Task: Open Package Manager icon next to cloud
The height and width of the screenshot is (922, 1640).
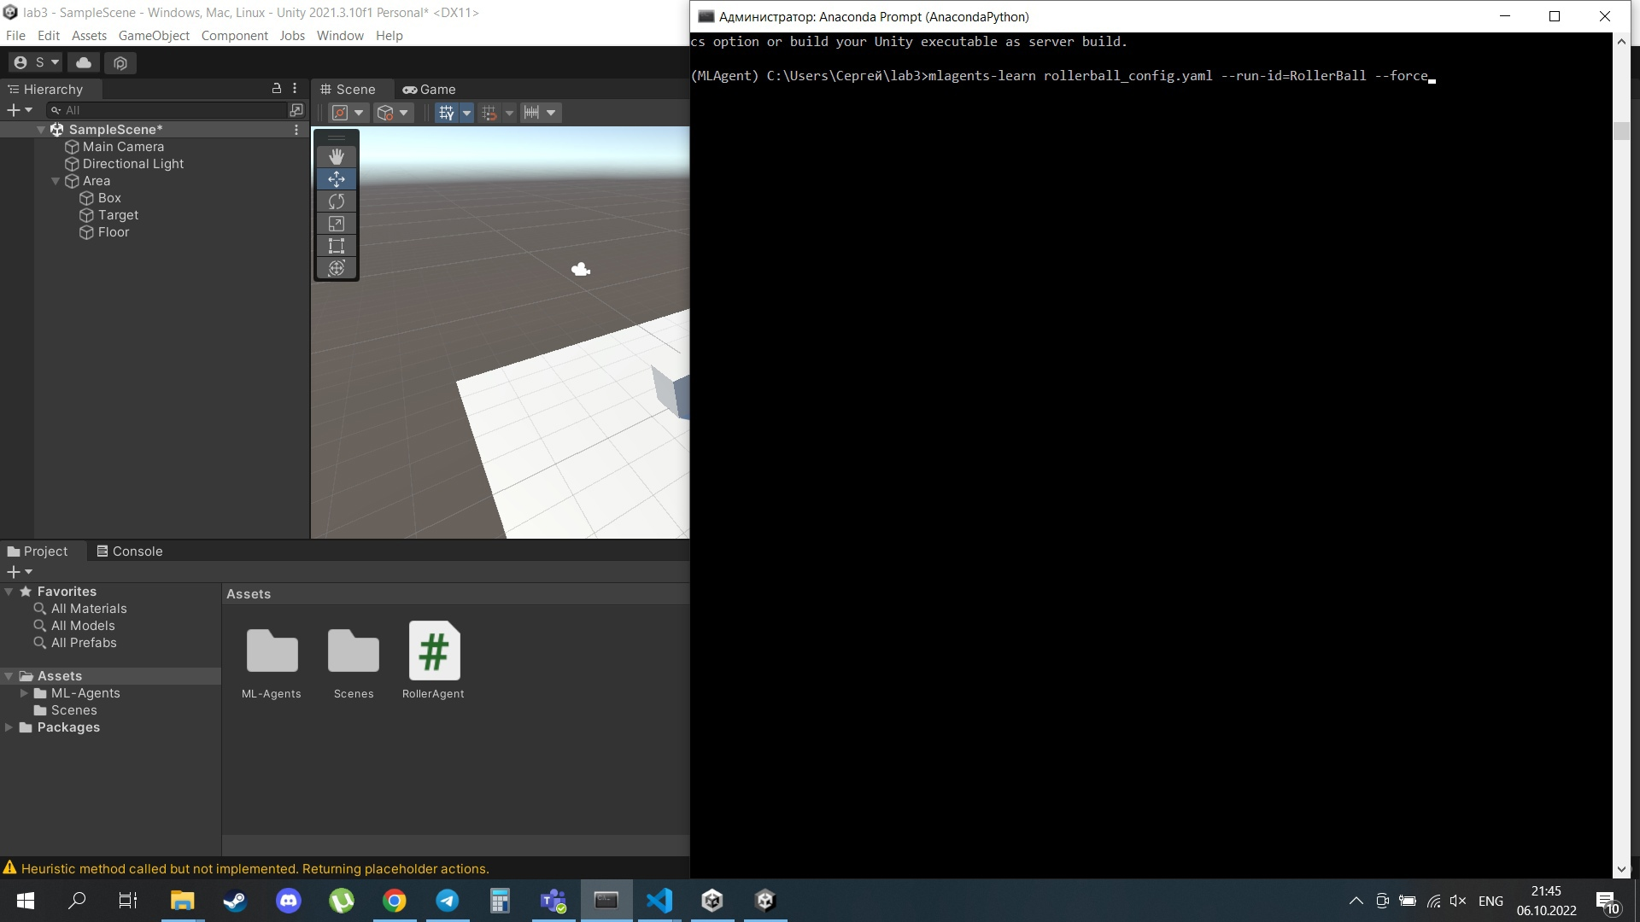Action: tap(120, 62)
